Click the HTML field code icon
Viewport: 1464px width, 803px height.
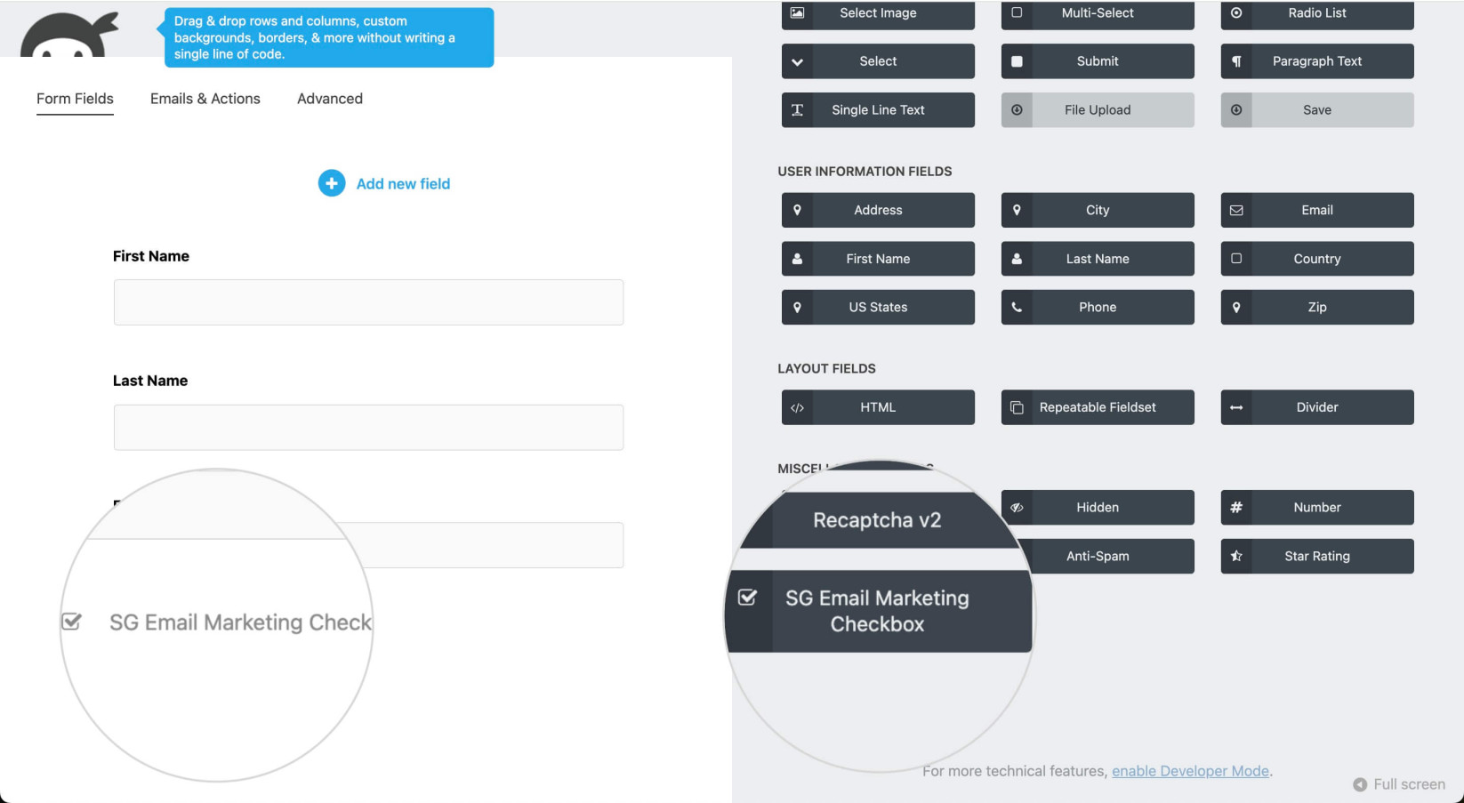click(797, 408)
